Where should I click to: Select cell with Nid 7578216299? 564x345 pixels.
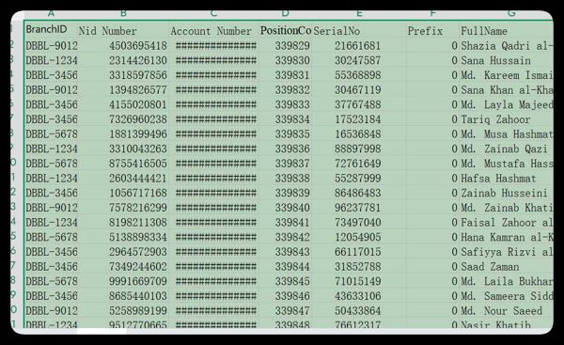click(124, 208)
